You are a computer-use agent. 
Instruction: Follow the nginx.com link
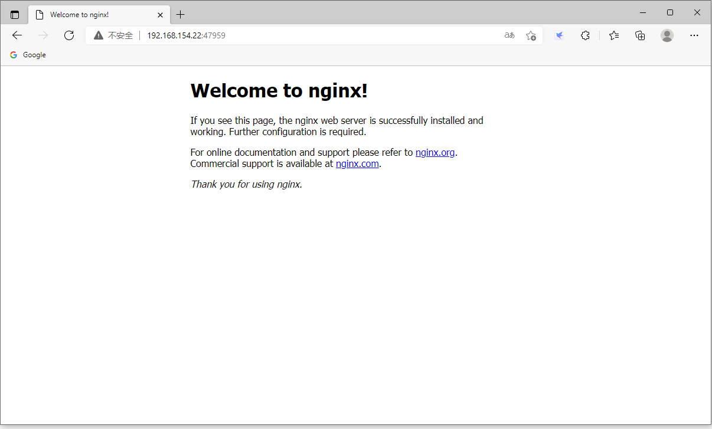357,164
